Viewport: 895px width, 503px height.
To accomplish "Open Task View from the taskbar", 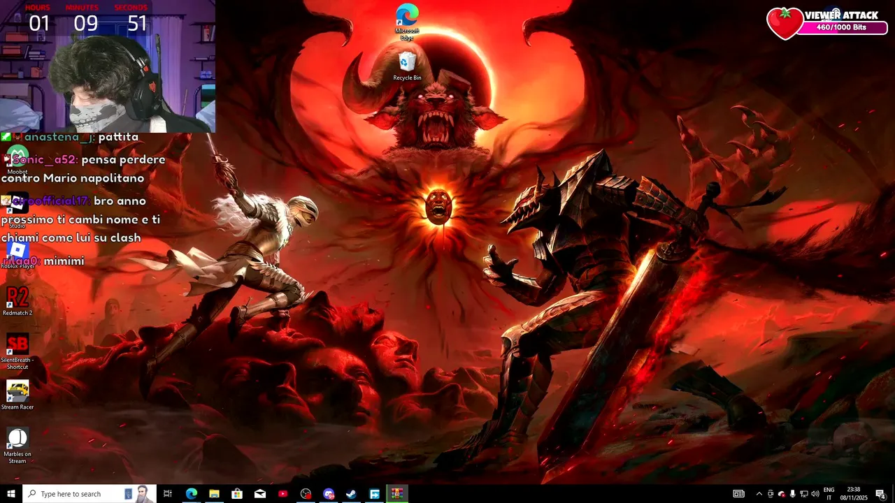I will click(168, 494).
